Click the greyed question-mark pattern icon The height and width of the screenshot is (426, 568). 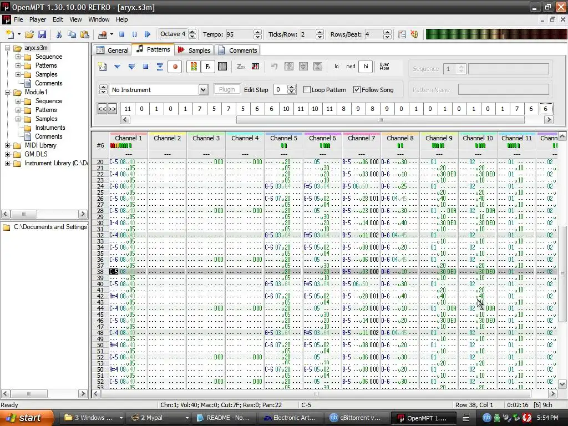[x=288, y=67]
